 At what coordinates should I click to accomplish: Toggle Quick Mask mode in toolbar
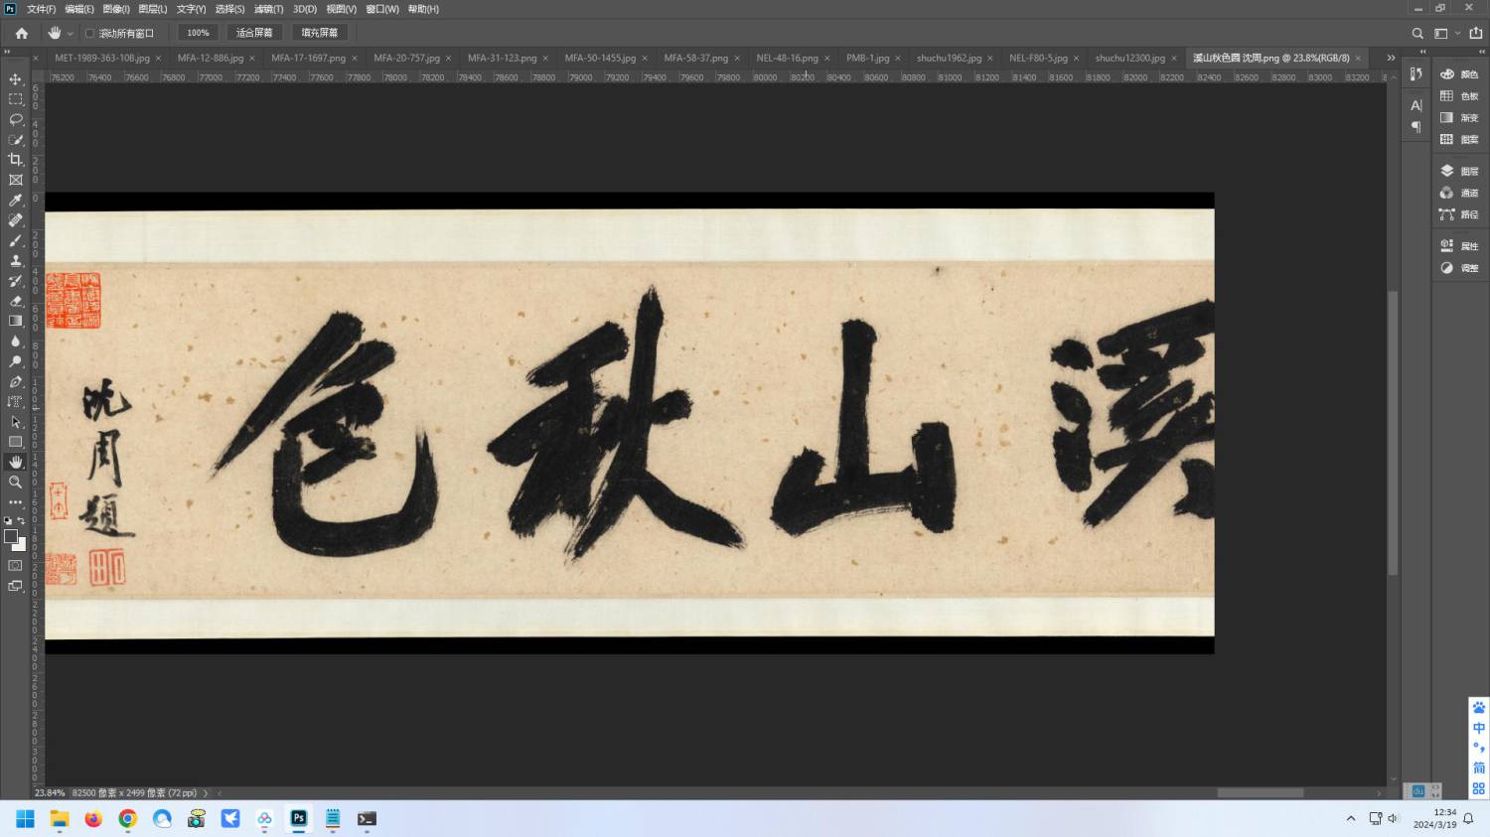point(15,565)
